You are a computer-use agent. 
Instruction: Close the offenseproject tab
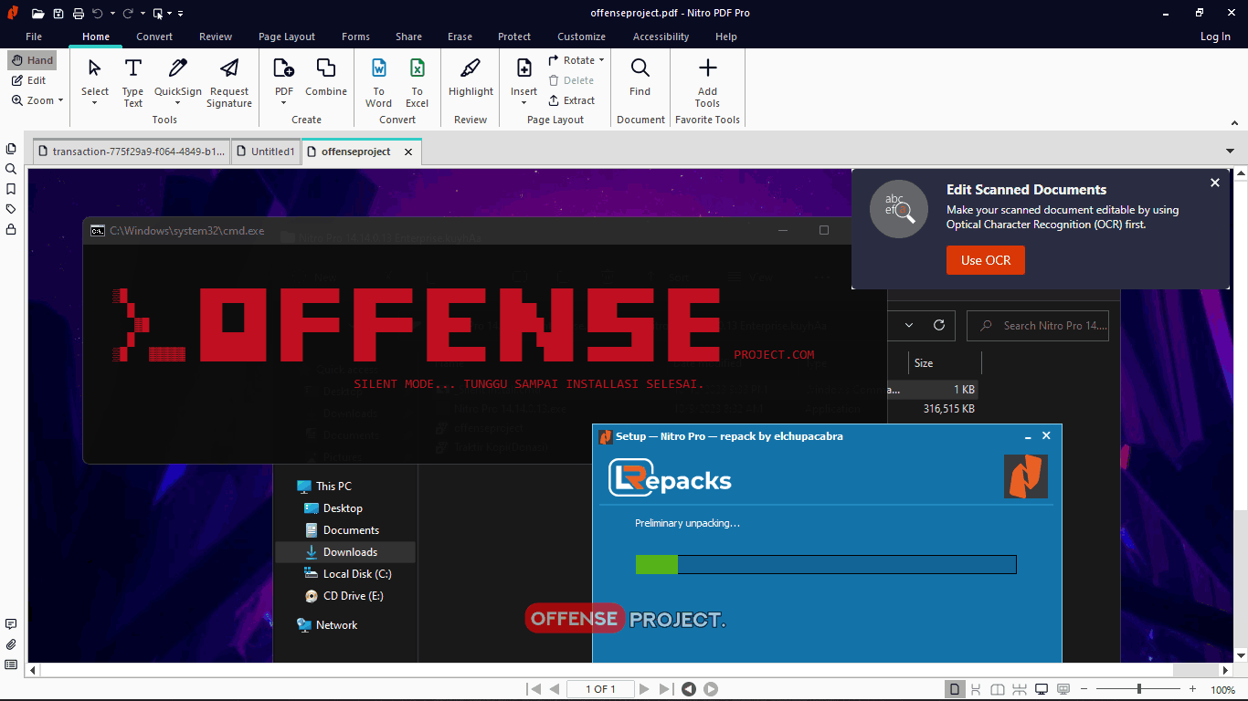[408, 152]
